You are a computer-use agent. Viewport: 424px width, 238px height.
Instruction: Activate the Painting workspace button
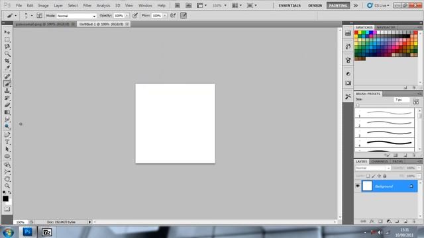click(338, 5)
